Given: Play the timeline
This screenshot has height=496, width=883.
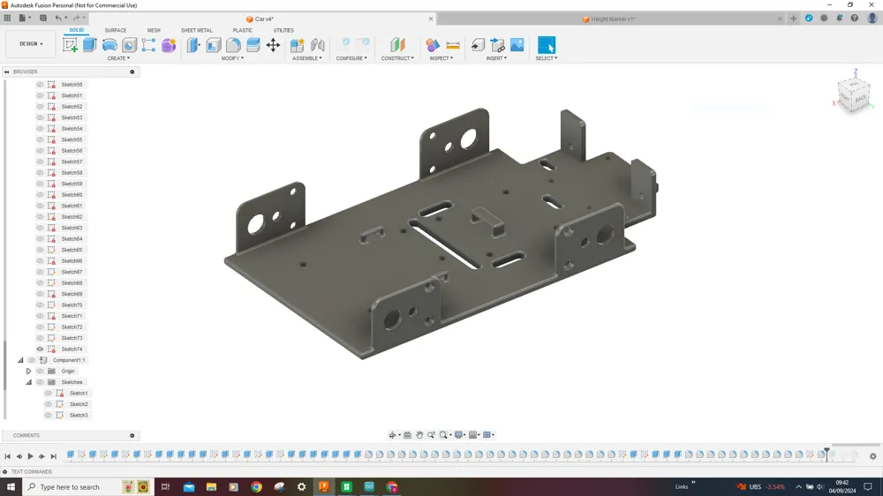Looking at the screenshot, I should [x=30, y=456].
